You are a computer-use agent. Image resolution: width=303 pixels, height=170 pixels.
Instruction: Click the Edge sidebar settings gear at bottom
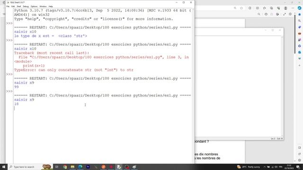pos(300,160)
